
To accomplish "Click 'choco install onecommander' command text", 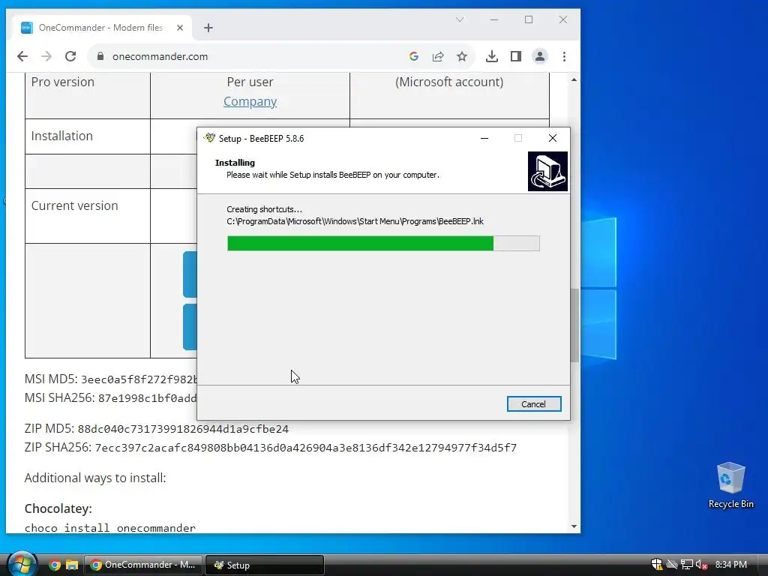I will pos(110,528).
